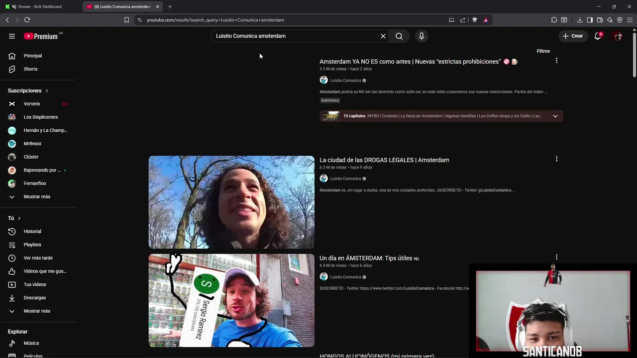
Task: Click the curly-hair man video thumbnail
Action: (231, 202)
